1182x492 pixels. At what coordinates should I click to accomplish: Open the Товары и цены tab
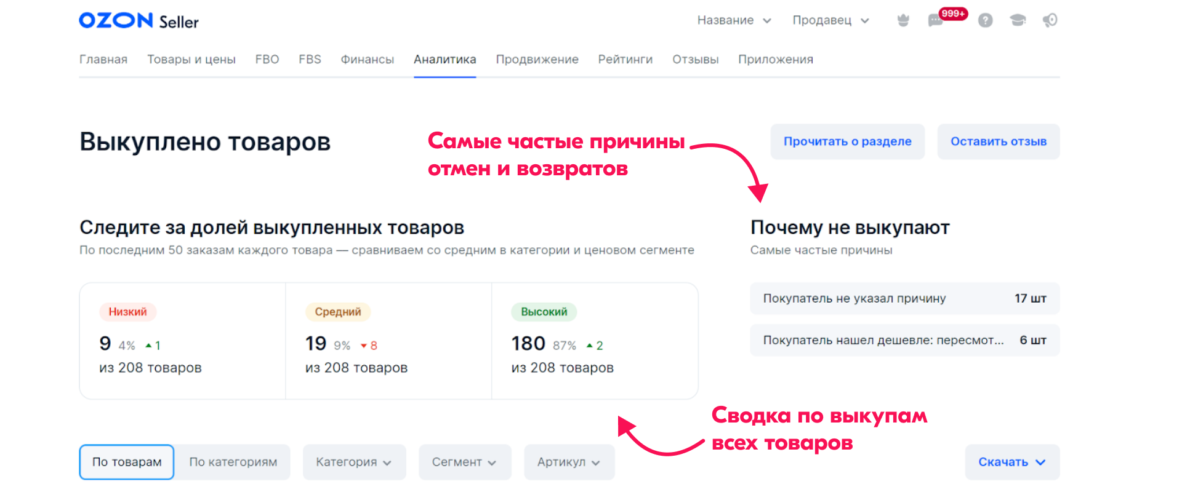pos(191,59)
